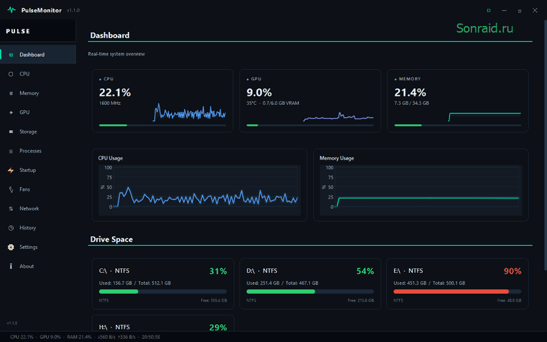This screenshot has width=547, height=342.
Task: Click the GPU 9.0% summary card
Action: click(310, 101)
